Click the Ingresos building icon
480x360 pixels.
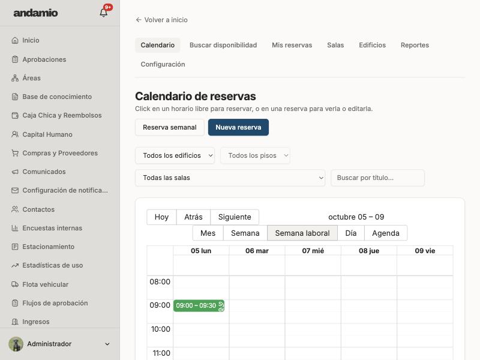tap(14, 322)
